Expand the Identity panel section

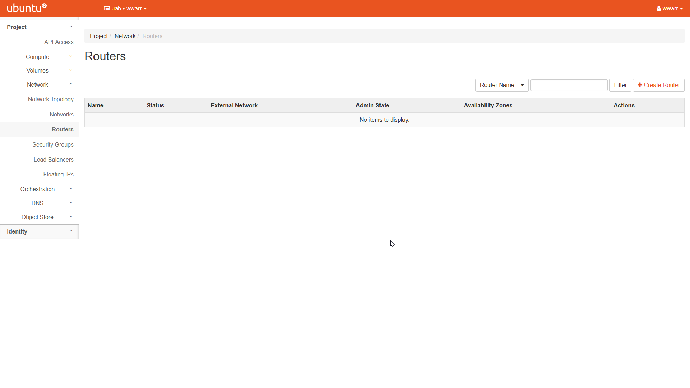coord(40,231)
